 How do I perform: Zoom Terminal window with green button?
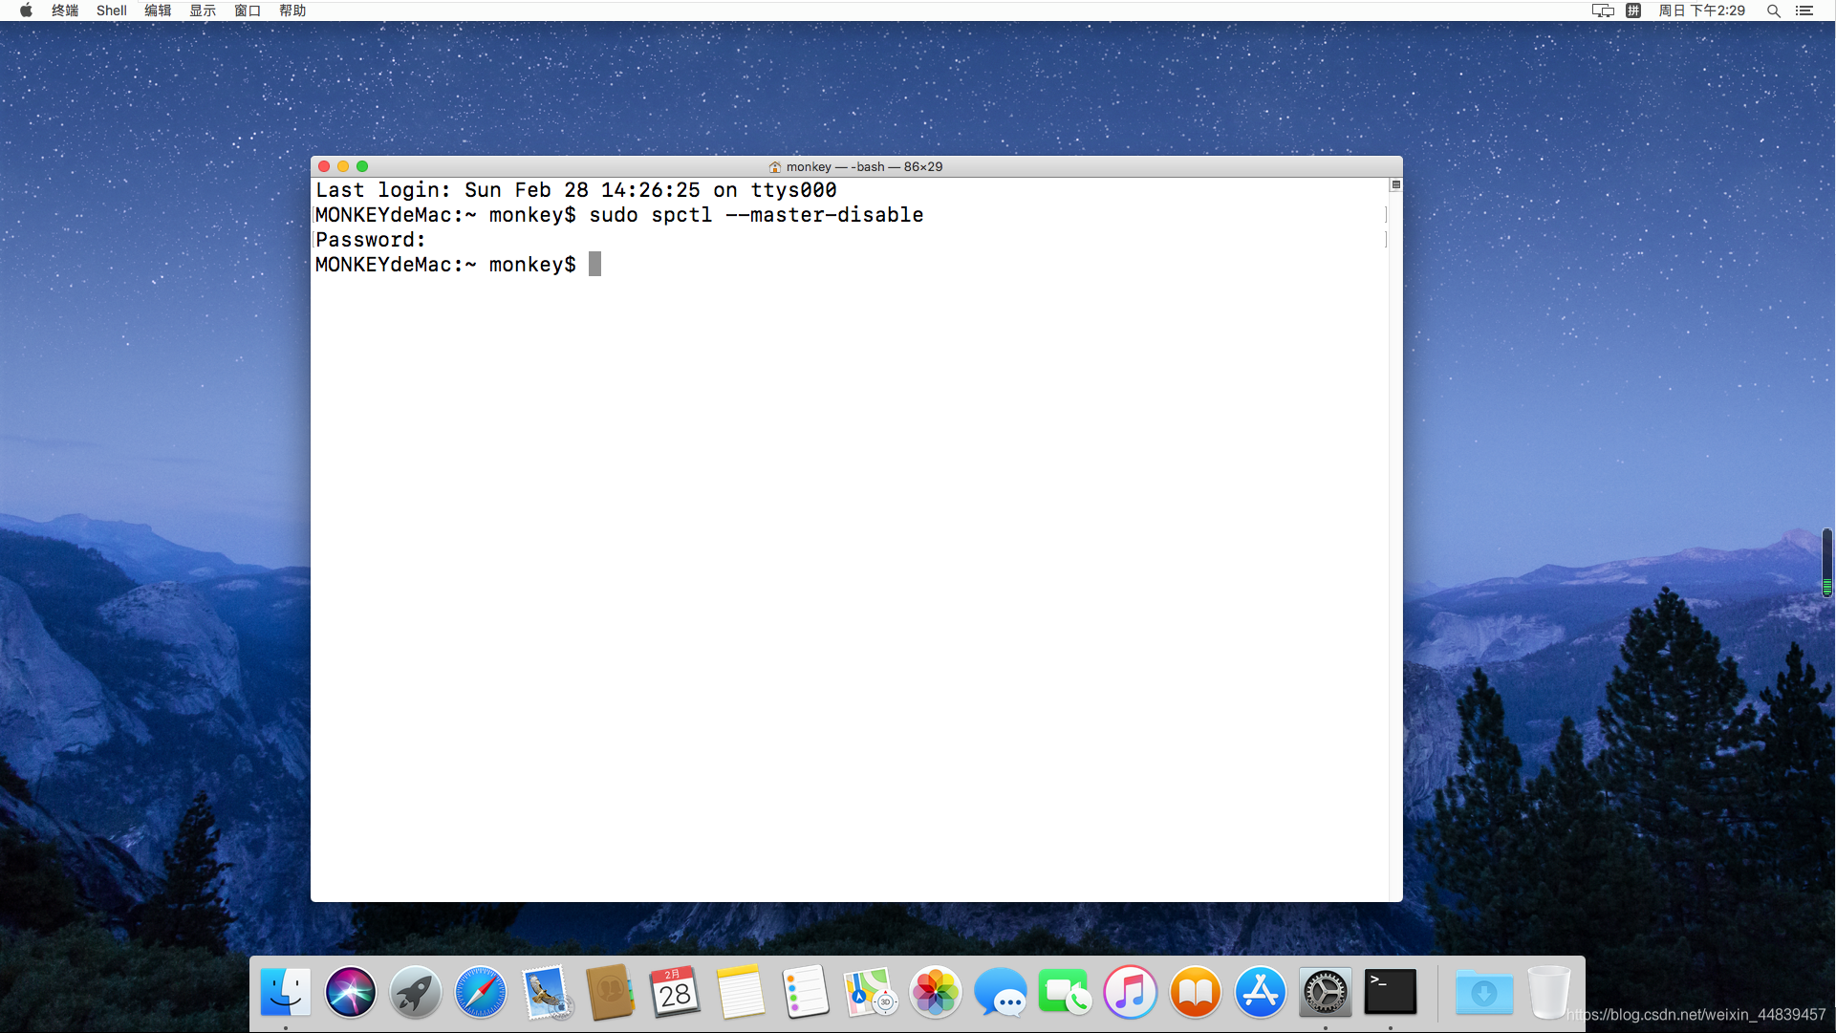tap(362, 166)
